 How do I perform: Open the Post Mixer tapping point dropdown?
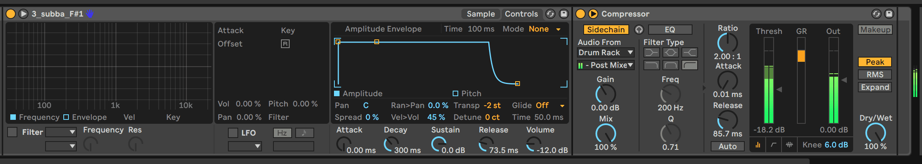[x=606, y=65]
